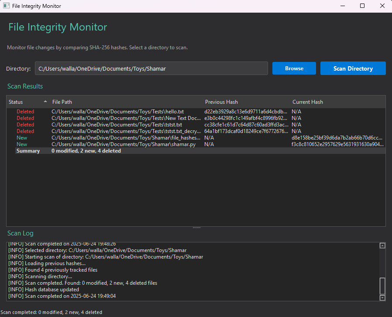Click the Deleted status of tstst.txt_decry row
The image size is (392, 317).
[x=25, y=131]
